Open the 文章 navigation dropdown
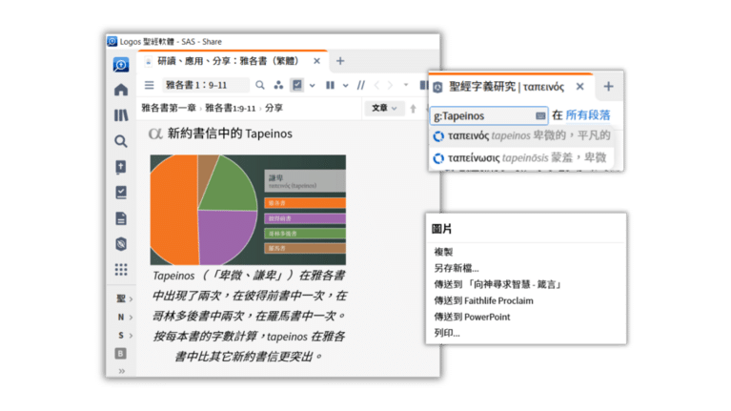Image resolution: width=731 pixels, height=411 pixels. click(384, 108)
